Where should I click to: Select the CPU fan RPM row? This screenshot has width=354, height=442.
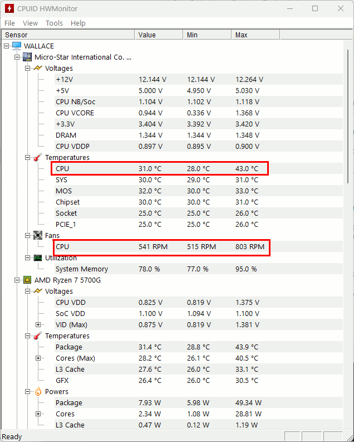(199, 247)
